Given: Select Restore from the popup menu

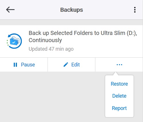Looking at the screenshot, I should click(119, 84).
